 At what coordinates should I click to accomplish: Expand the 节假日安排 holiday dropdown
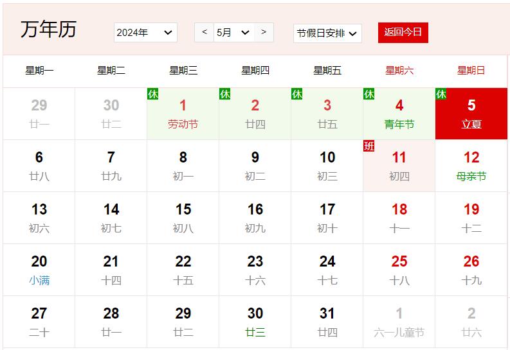[x=327, y=33]
